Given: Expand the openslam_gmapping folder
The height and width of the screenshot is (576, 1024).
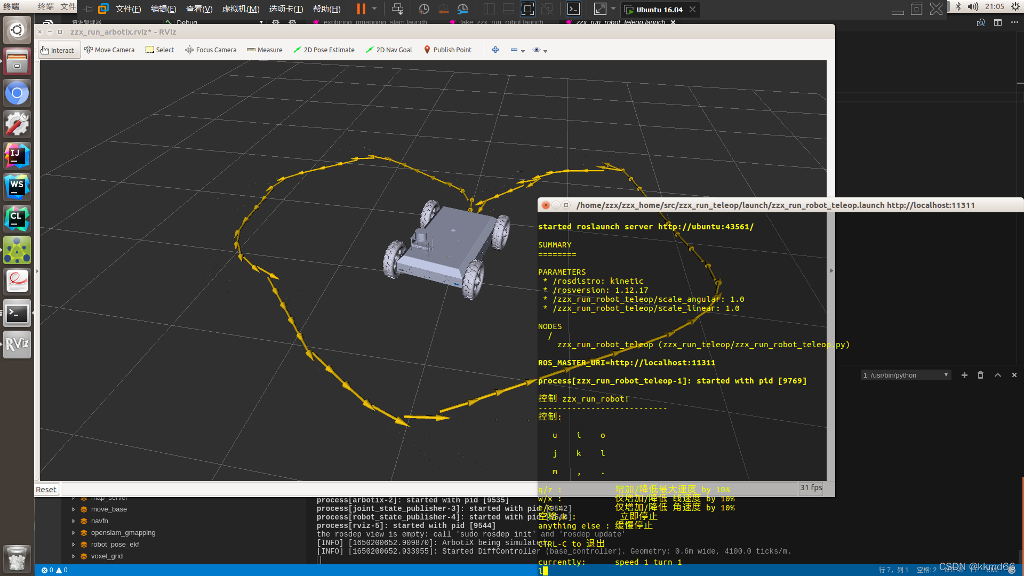Looking at the screenshot, I should 74,533.
